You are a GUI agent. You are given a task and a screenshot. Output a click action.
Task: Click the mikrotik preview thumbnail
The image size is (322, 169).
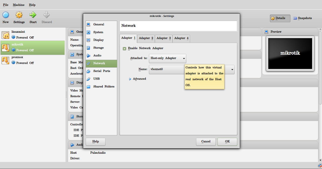pos(290,54)
